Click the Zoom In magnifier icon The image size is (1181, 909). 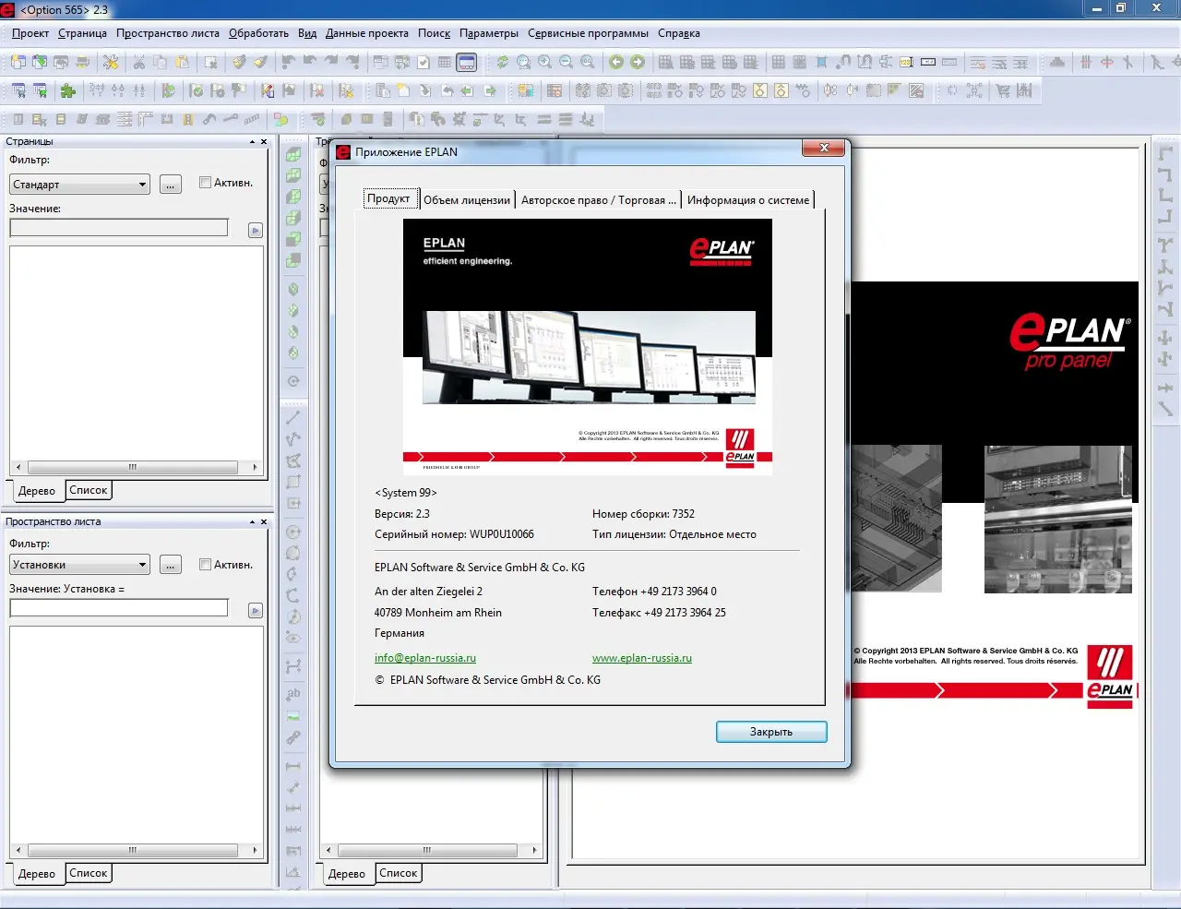(x=544, y=62)
